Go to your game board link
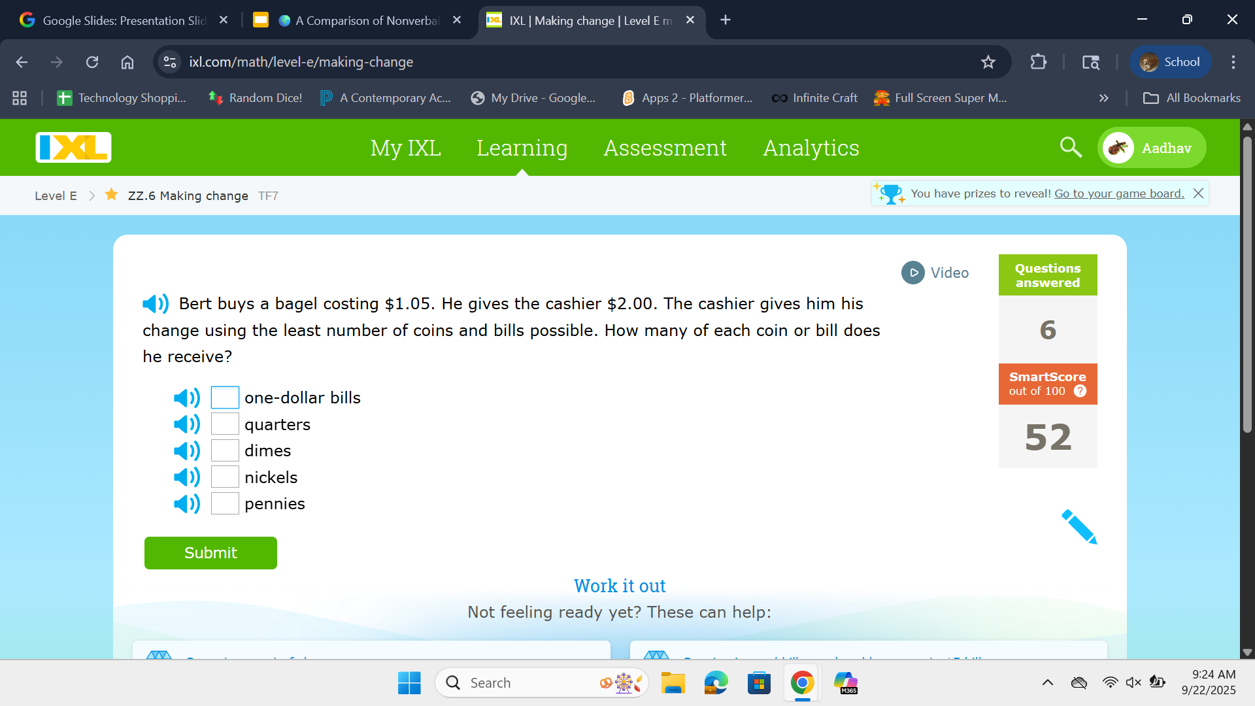This screenshot has height=706, width=1255. coord(1119,193)
